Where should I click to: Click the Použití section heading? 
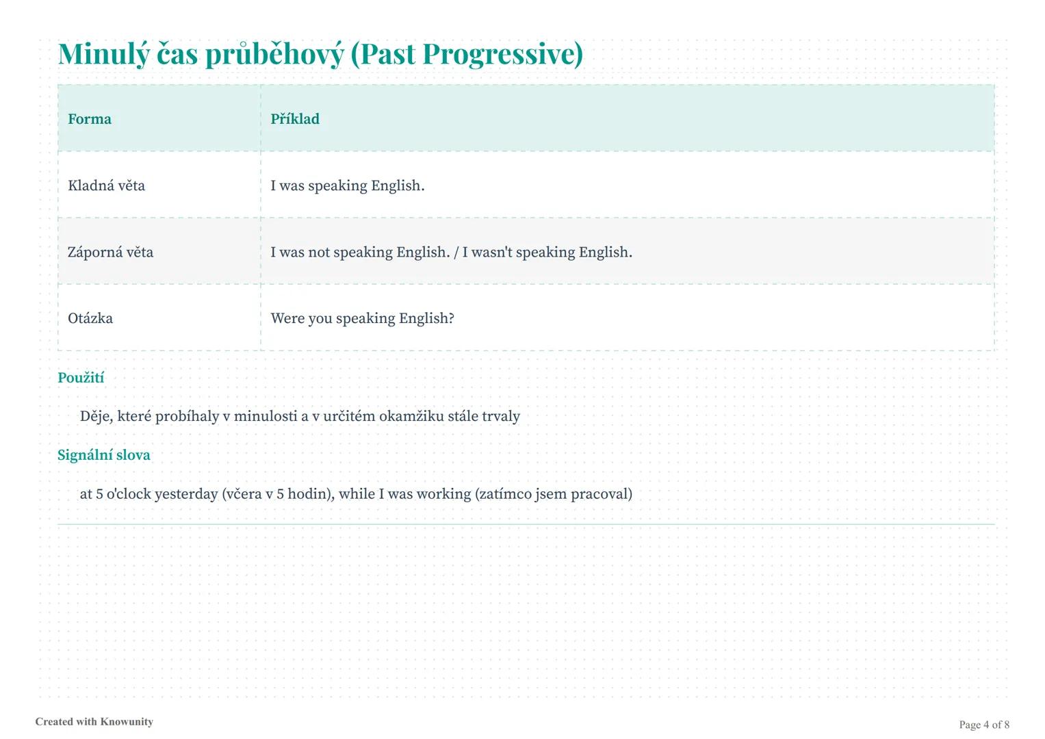pos(81,378)
